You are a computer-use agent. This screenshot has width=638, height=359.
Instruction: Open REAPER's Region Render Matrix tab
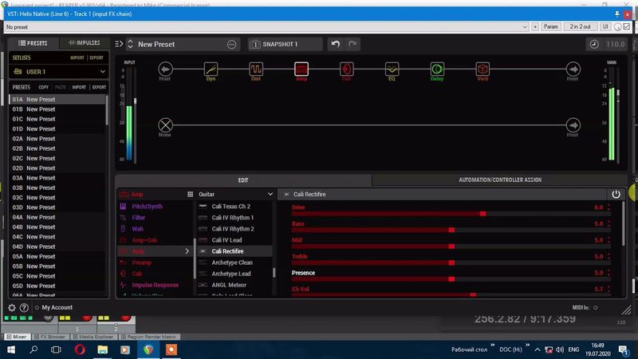point(149,337)
